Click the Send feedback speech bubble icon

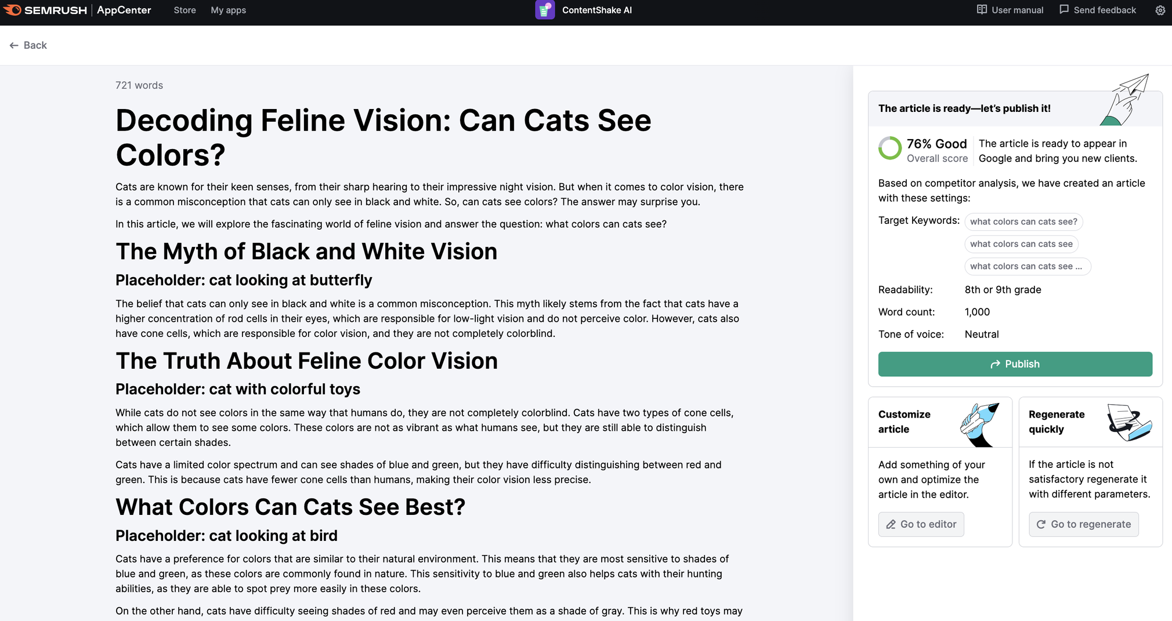[x=1064, y=10]
